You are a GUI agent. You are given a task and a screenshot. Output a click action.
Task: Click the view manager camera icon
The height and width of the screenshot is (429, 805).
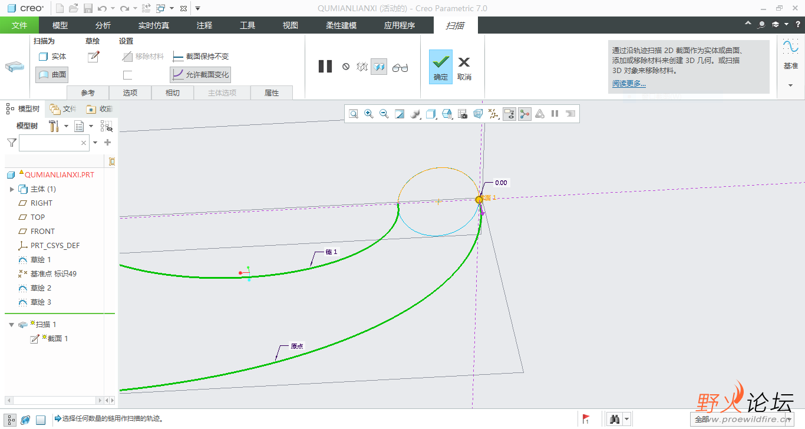point(463,114)
